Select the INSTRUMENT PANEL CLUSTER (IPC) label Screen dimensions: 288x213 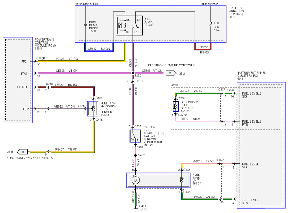251,76
